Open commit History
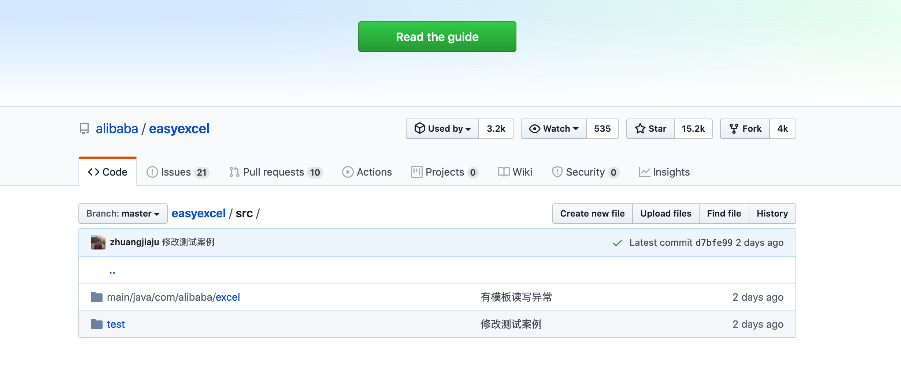Screen dimensions: 901x368 tap(772, 214)
